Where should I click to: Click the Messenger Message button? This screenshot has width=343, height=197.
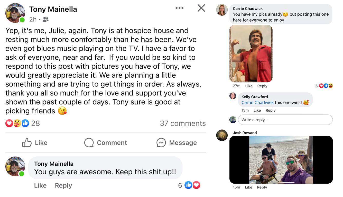tap(177, 142)
